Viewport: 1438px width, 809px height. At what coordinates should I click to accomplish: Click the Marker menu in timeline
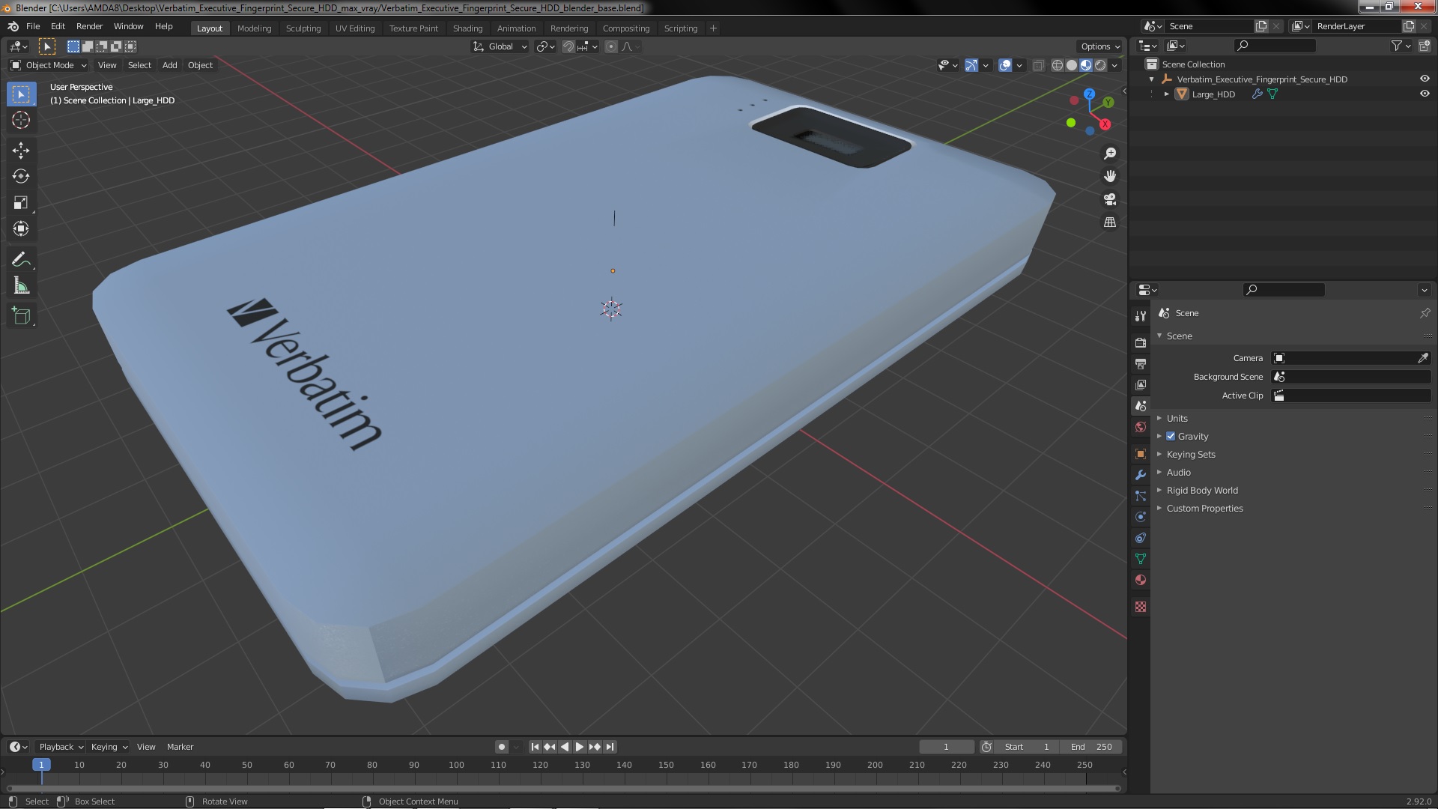tap(180, 747)
